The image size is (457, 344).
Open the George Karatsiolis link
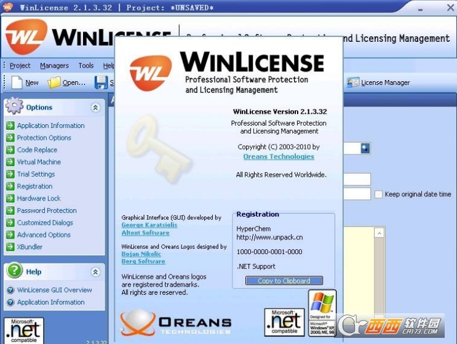point(149,225)
